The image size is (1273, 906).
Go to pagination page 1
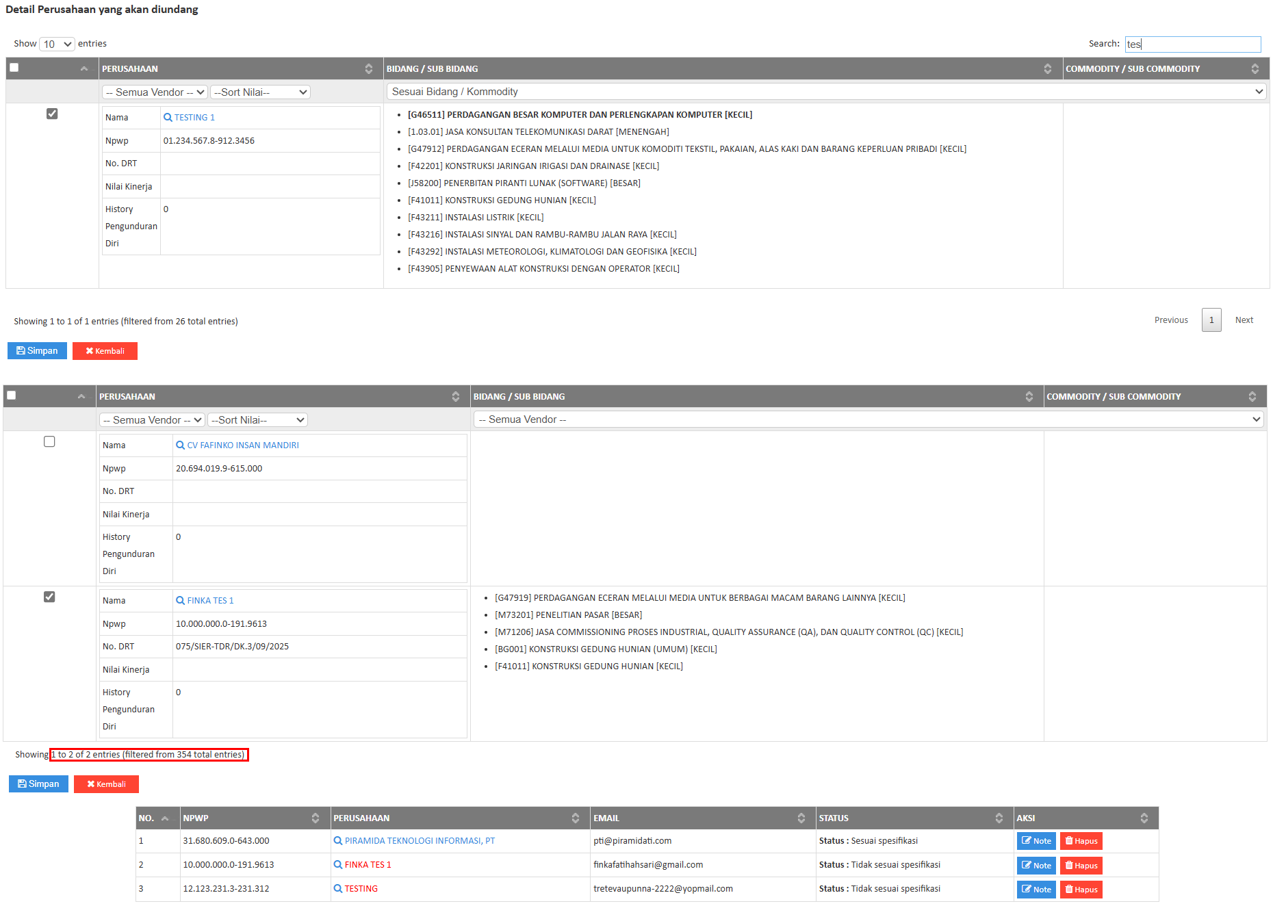coord(1211,320)
